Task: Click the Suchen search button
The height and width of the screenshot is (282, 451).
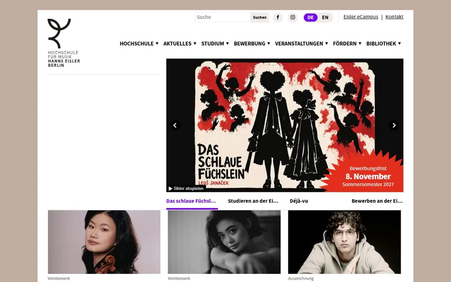Action: (260, 17)
